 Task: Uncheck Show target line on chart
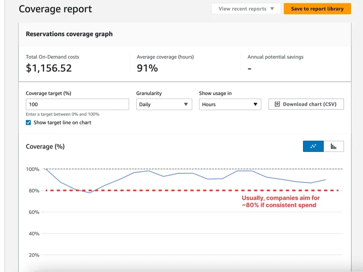[28, 122]
